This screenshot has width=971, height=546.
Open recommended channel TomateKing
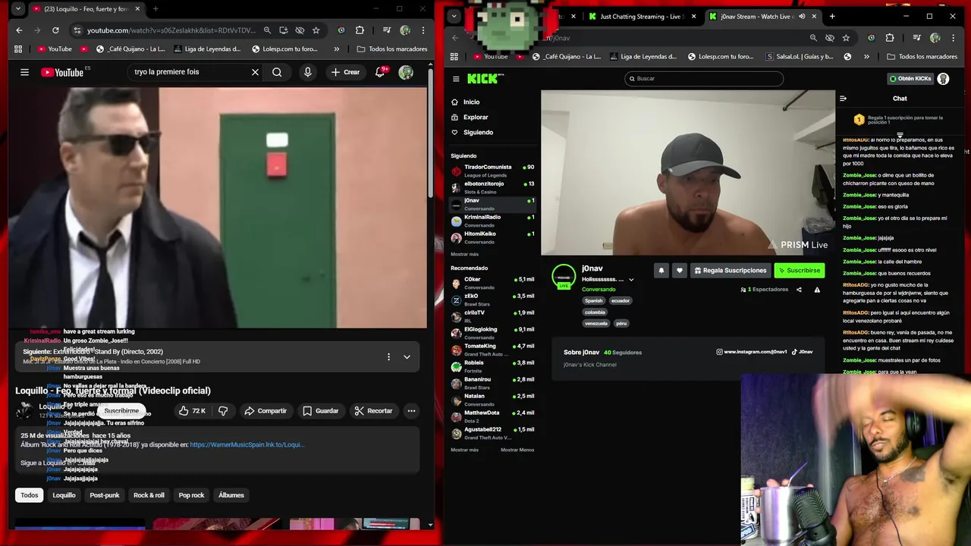[492, 350]
